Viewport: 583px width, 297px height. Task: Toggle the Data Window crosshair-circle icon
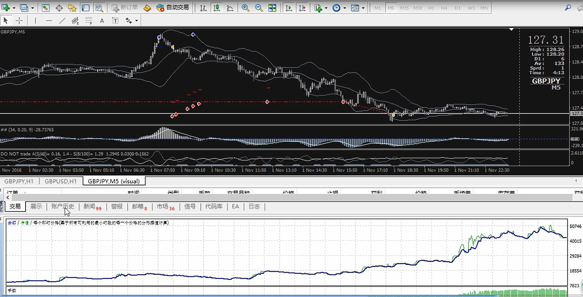coord(59,8)
